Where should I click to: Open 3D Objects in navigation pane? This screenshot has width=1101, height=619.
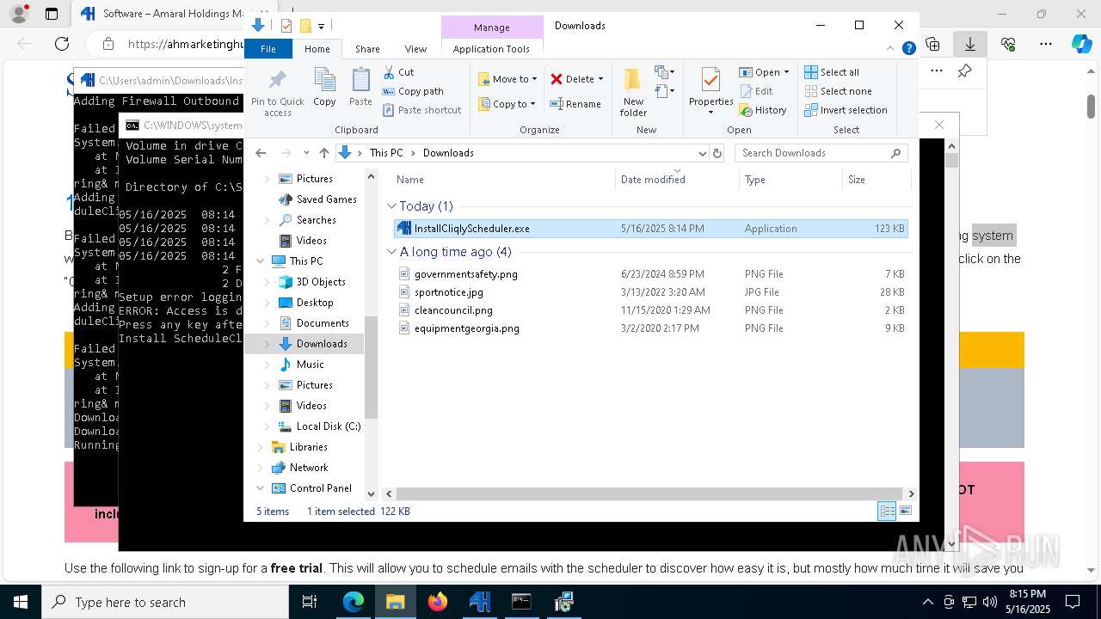pos(321,282)
